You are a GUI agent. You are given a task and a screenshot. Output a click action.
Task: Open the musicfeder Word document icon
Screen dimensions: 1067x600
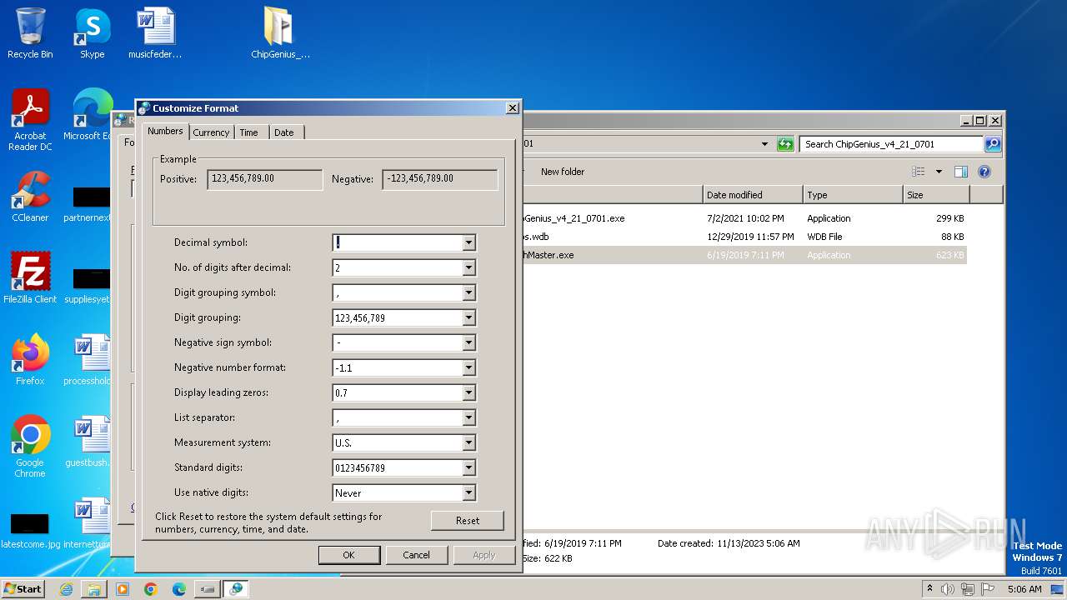[x=155, y=33]
